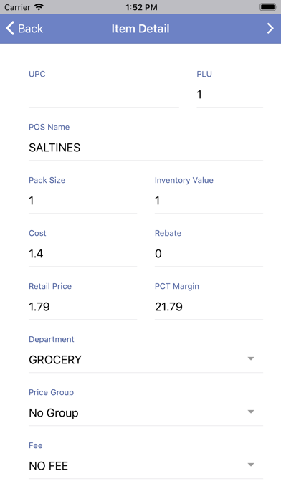
Task: Open the Fee dropdown arrow
Action: pyautogui.click(x=251, y=465)
